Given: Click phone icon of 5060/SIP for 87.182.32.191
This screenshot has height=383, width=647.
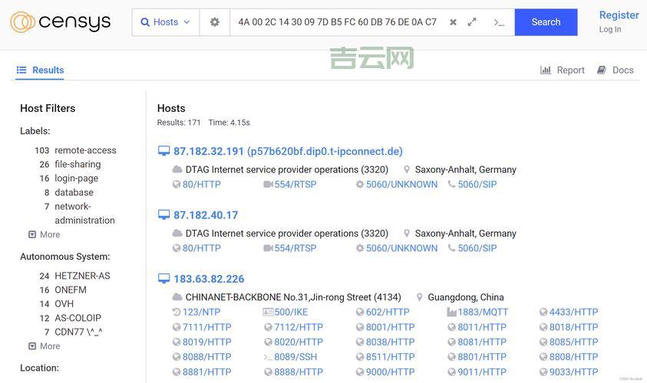Looking at the screenshot, I should point(452,185).
